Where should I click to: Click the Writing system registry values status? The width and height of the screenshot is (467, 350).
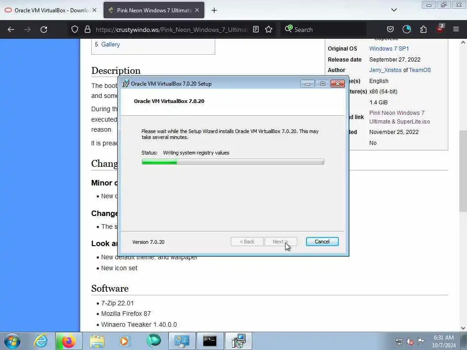(x=196, y=153)
